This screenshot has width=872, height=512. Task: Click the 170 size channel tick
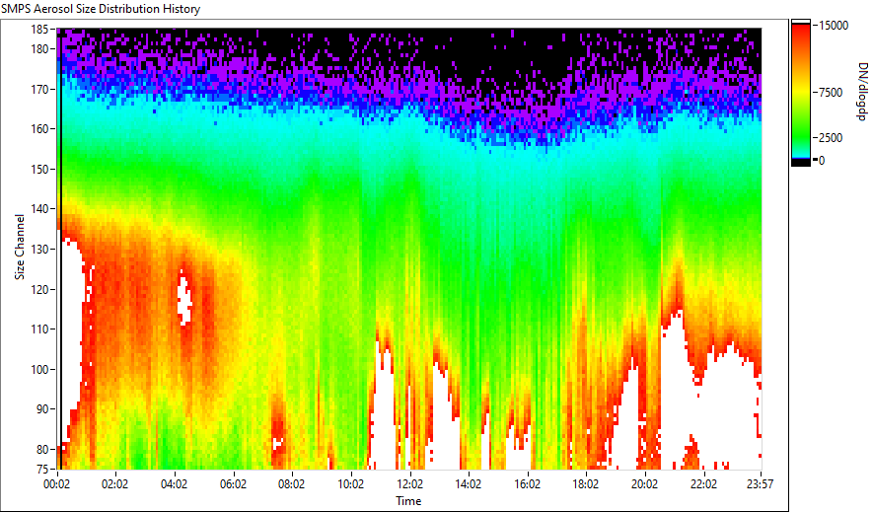(x=40, y=89)
